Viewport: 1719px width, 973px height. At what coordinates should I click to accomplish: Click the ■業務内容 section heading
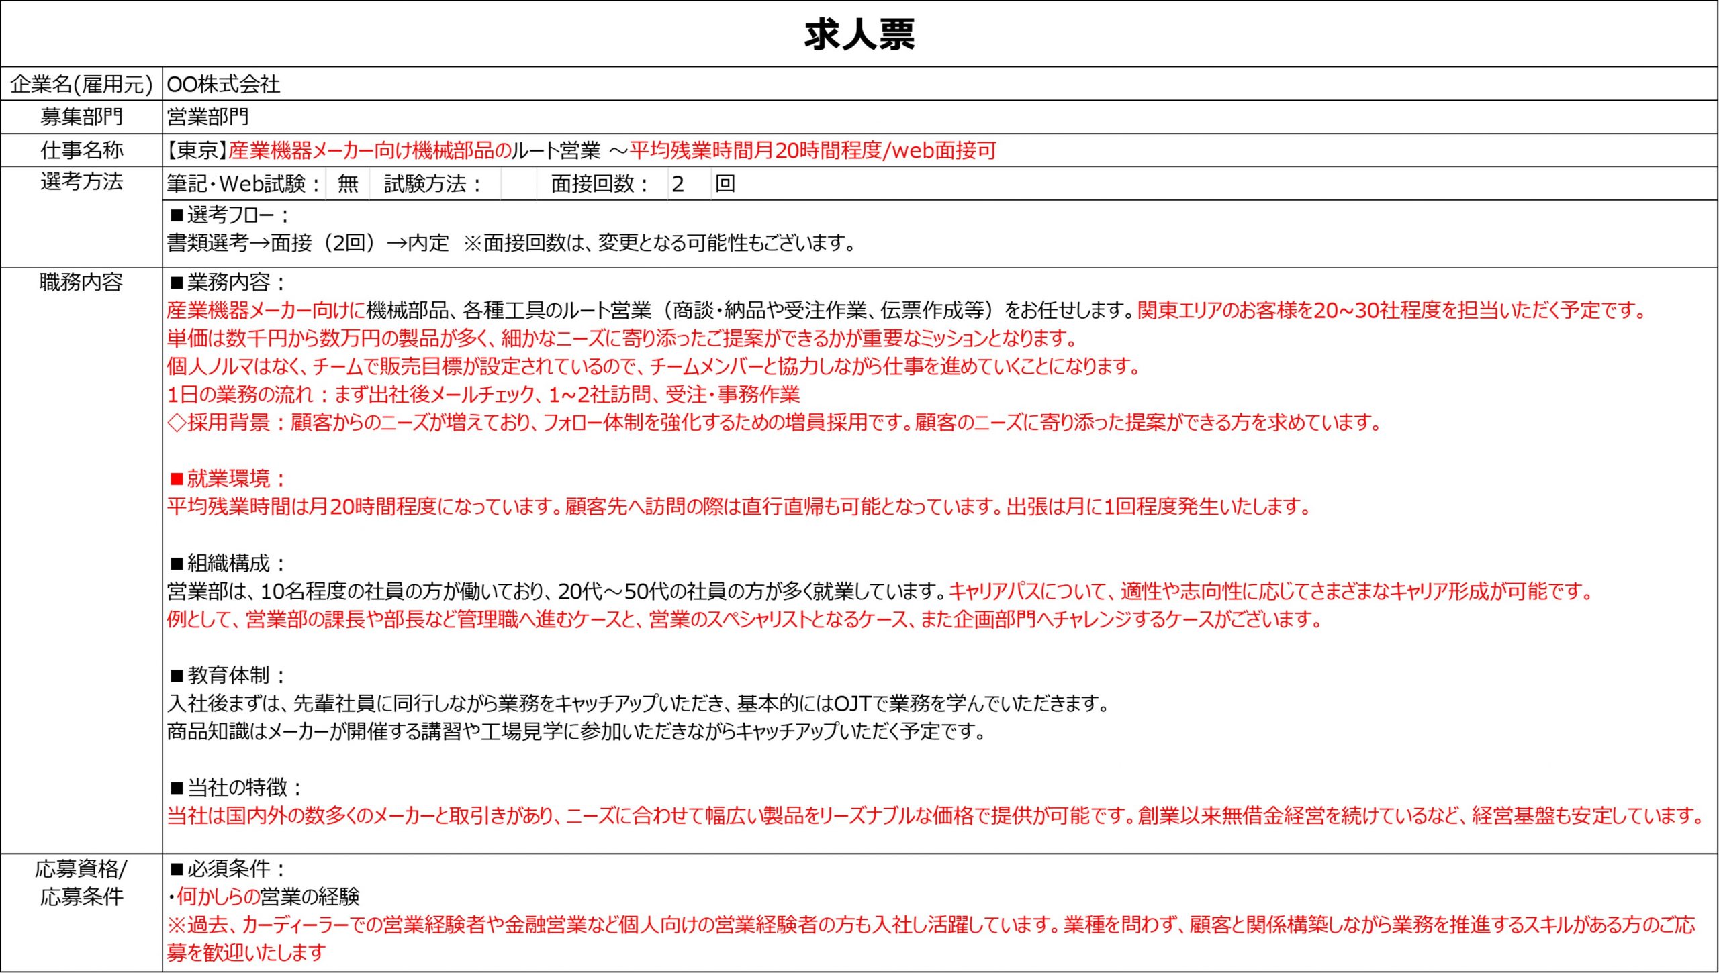(x=228, y=282)
